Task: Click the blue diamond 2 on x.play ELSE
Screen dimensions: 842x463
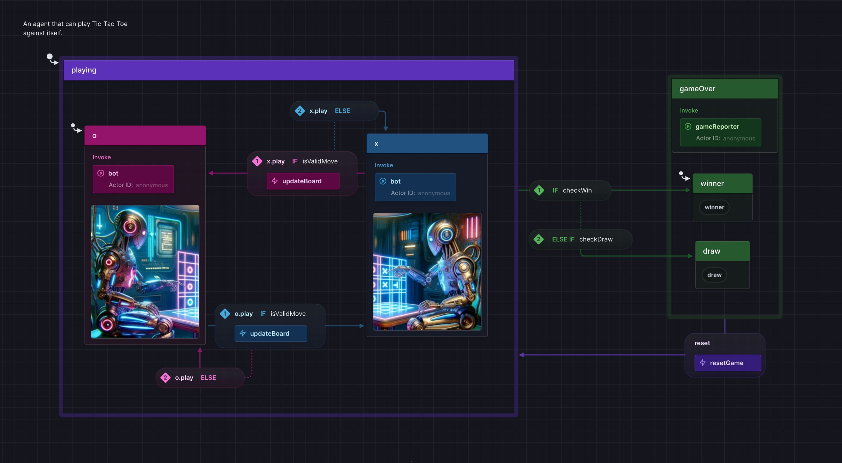Action: (299, 111)
